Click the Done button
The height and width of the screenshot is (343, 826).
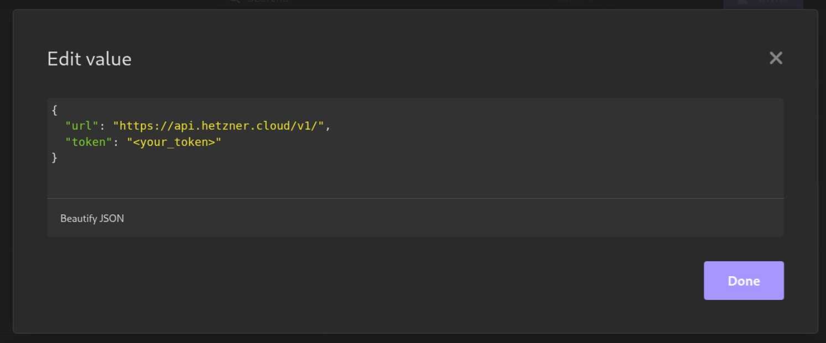pos(744,281)
